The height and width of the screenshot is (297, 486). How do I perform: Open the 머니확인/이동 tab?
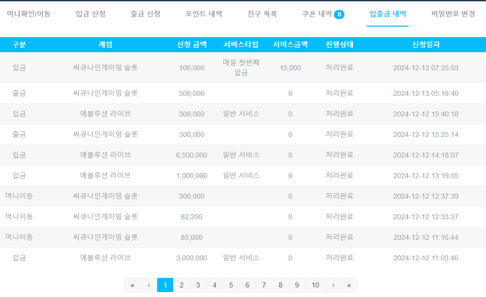pos(29,14)
